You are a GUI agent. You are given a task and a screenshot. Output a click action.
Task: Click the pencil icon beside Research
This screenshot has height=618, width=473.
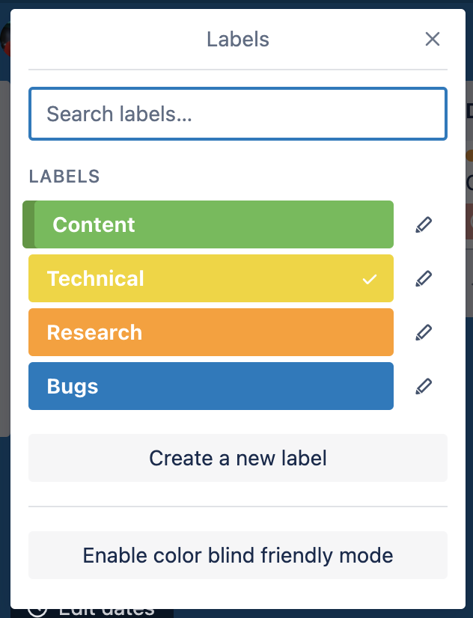coord(424,332)
